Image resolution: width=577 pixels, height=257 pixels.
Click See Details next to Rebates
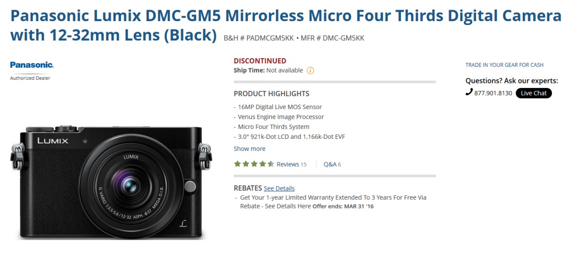[279, 188]
